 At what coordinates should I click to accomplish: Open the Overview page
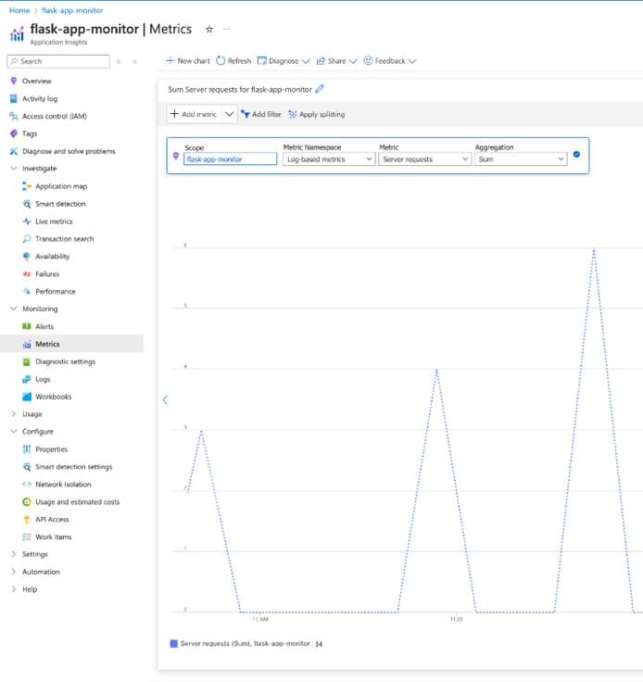(36, 81)
